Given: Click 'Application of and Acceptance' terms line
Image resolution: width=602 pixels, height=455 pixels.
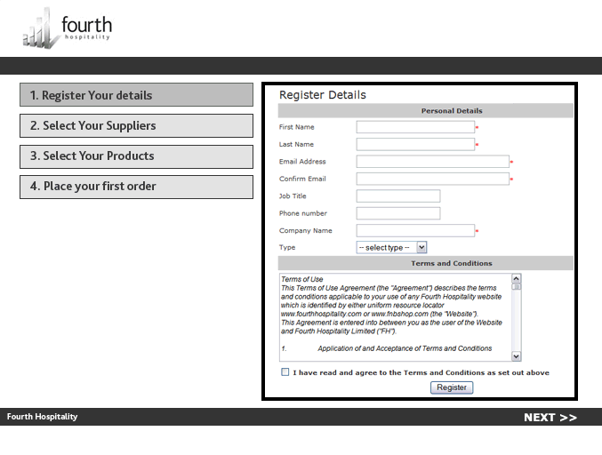Looking at the screenshot, I should (x=405, y=348).
